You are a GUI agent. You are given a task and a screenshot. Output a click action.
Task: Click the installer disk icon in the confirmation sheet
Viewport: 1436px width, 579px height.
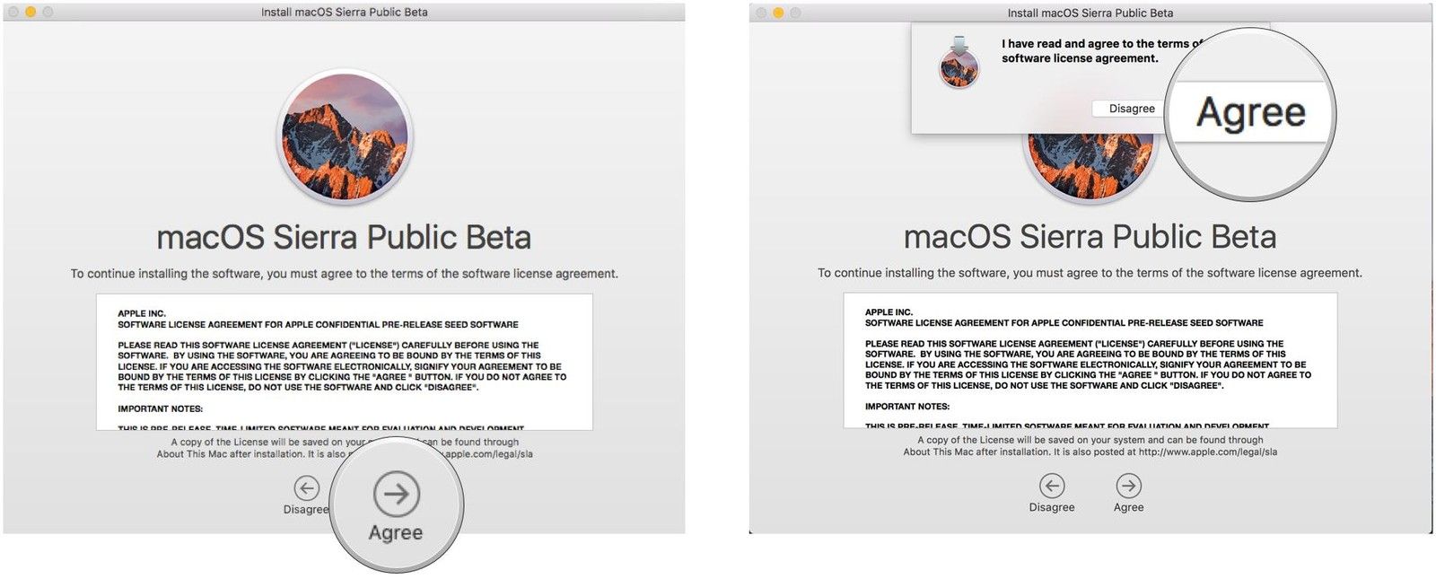[x=959, y=63]
